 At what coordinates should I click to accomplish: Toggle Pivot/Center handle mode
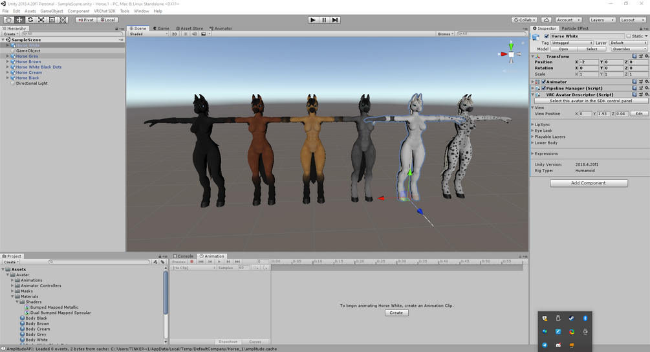tap(86, 20)
